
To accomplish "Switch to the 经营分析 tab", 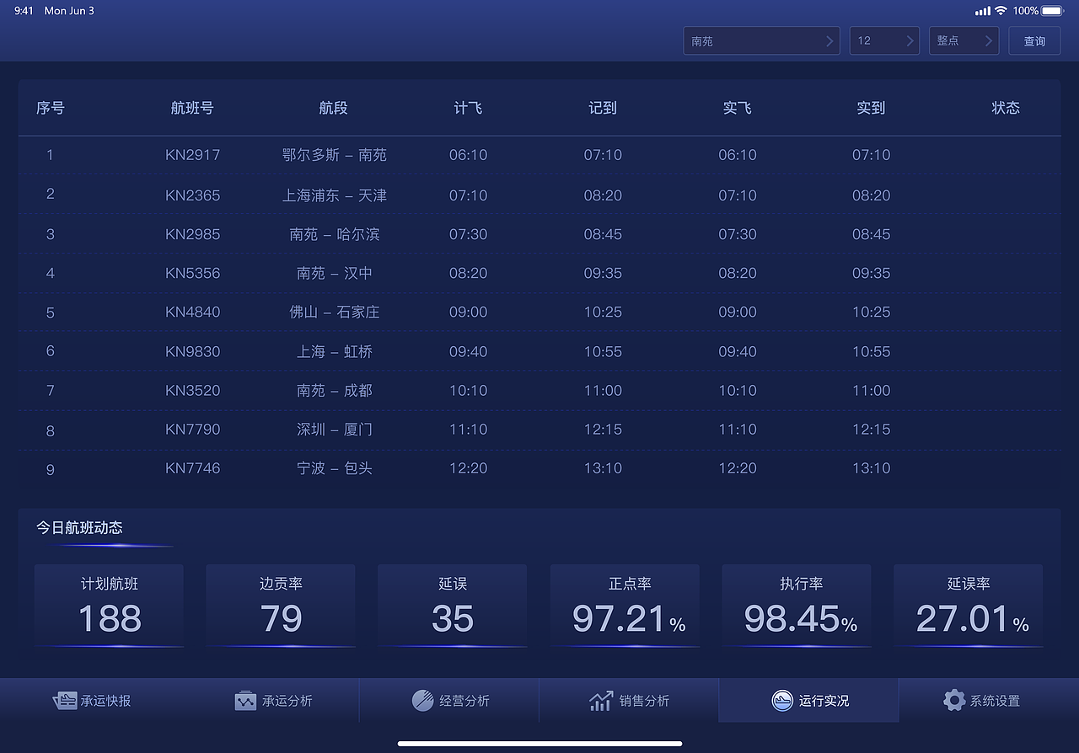I will coord(449,700).
